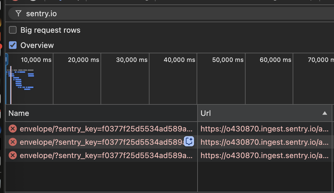The width and height of the screenshot is (334, 193).
Task: Click the AI assistance icon on second row
Action: pos(189,141)
